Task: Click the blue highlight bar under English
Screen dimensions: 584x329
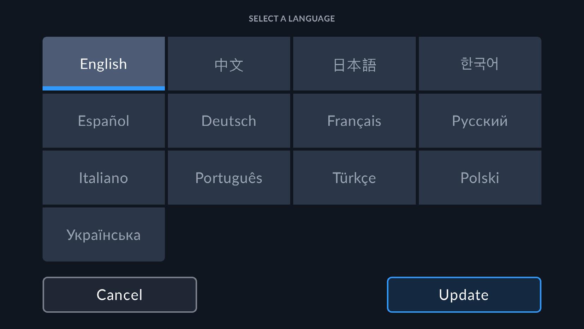Action: point(103,88)
